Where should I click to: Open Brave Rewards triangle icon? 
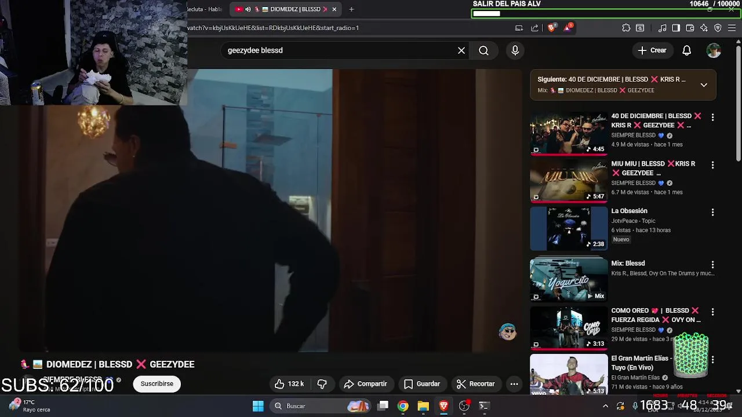point(568,27)
